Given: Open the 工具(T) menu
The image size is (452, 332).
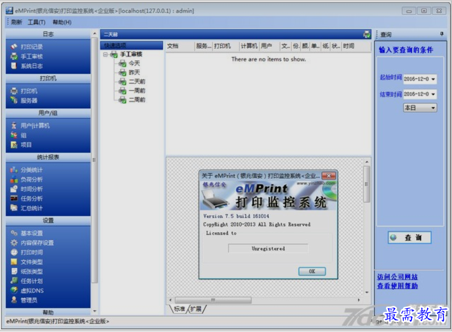Looking at the screenshot, I should pyautogui.click(x=36, y=22).
